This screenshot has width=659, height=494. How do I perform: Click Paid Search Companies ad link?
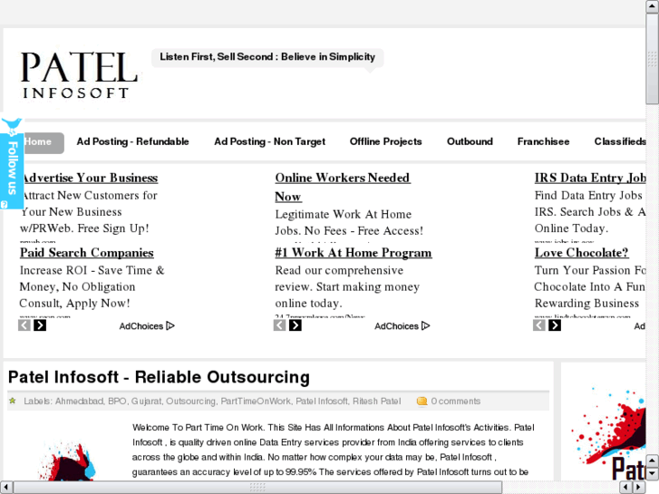[87, 253]
